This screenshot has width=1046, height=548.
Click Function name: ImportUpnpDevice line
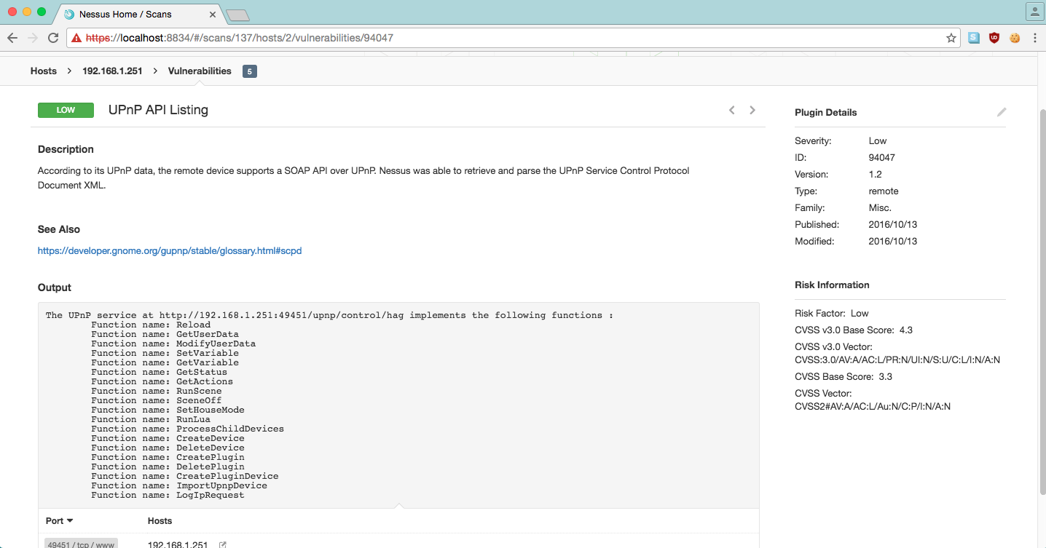pos(179,485)
